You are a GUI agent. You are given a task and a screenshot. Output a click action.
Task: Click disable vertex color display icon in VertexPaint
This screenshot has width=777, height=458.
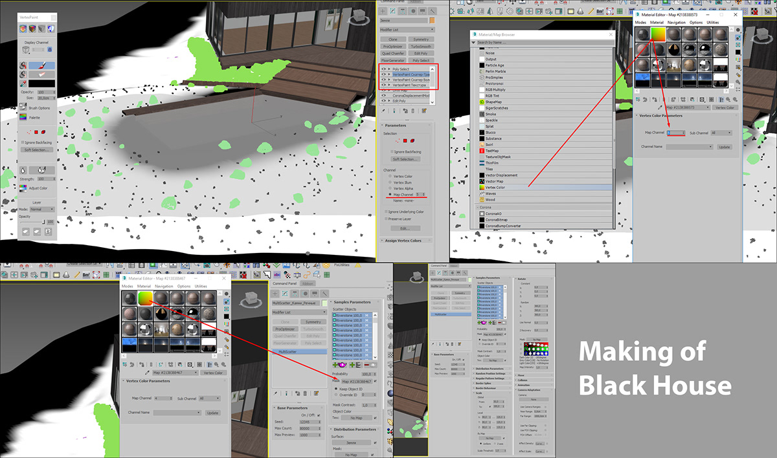pyautogui.click(x=41, y=29)
